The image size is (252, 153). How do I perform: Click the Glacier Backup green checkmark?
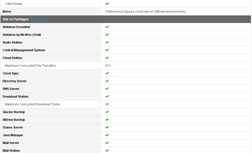click(107, 112)
